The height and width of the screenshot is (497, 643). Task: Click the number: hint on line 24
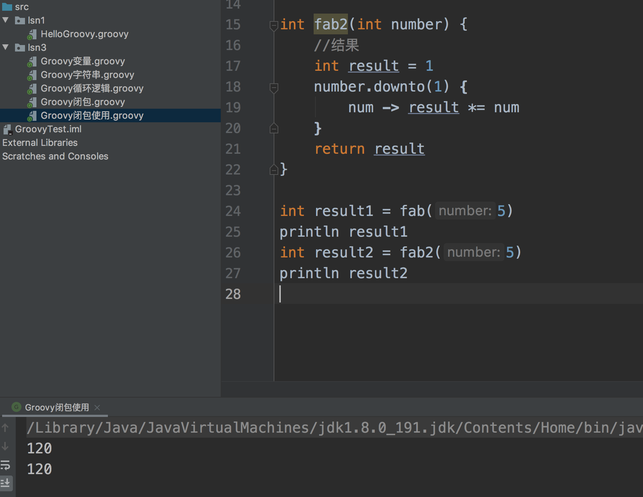coord(465,211)
